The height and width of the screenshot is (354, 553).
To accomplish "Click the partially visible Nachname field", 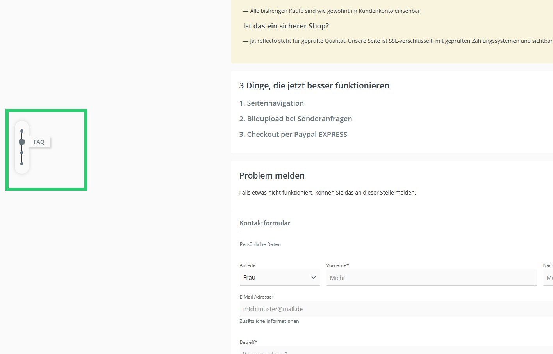I will click(x=548, y=278).
